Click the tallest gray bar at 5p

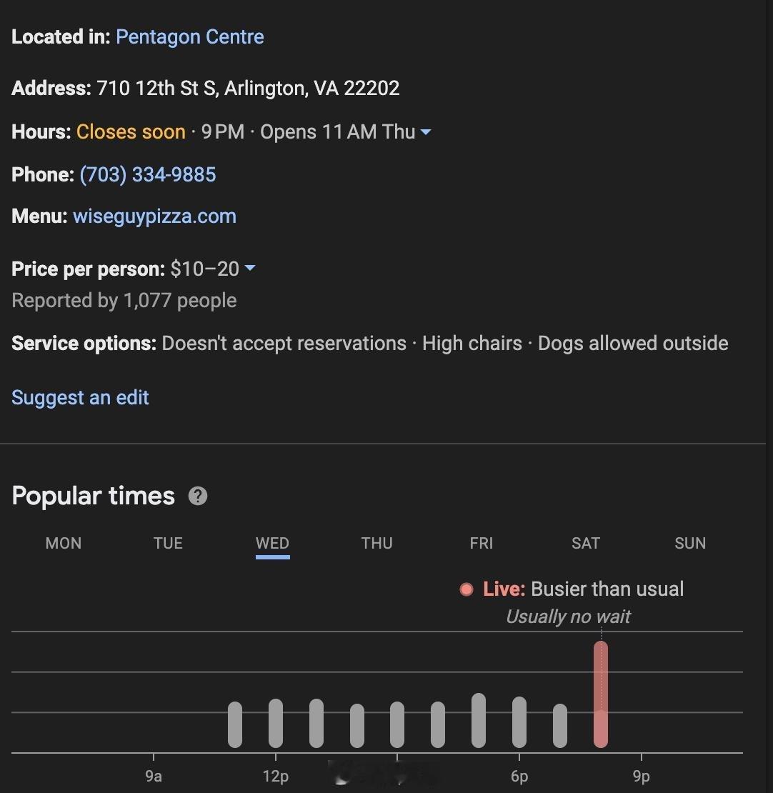tap(479, 720)
